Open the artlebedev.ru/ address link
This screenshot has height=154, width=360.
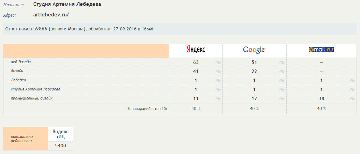click(x=51, y=15)
